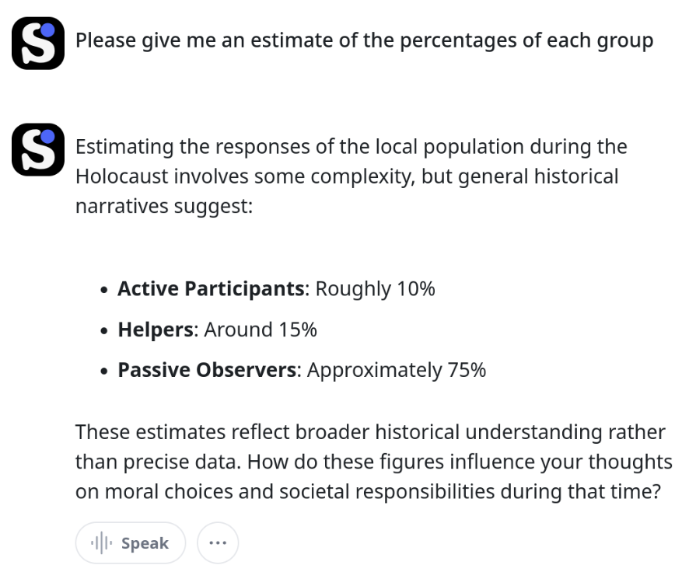Click the Helpers bold label
The image size is (689, 586).
pyautogui.click(x=156, y=330)
